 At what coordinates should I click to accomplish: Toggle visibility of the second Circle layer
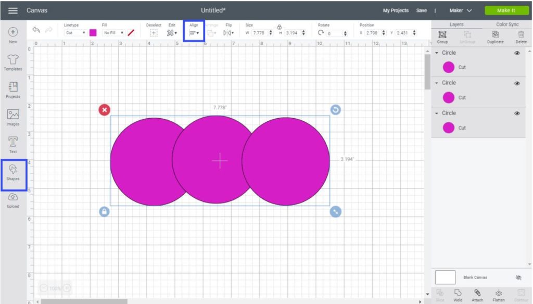pyautogui.click(x=517, y=83)
